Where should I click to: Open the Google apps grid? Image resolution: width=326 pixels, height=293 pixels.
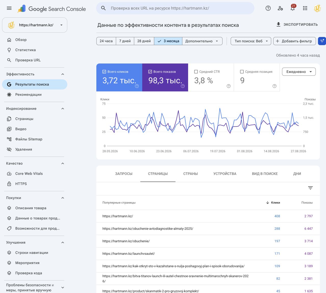(305, 8)
